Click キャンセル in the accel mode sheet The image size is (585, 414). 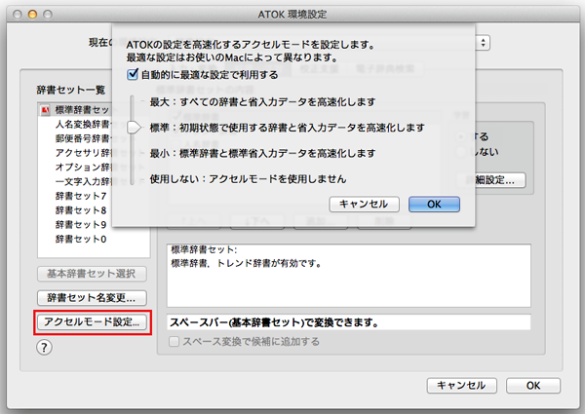click(x=364, y=205)
